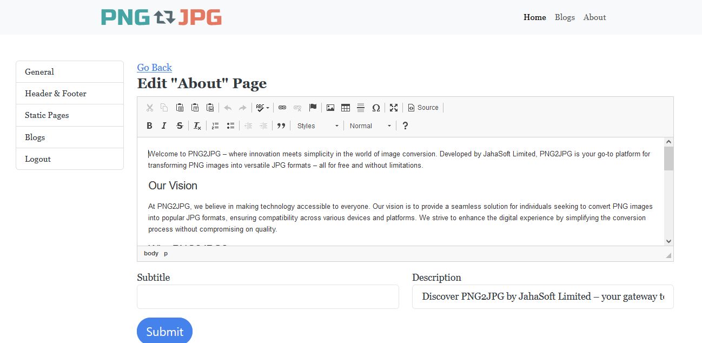702x343 pixels.
Task: Open Blogs in the sidebar
Action: click(x=70, y=137)
